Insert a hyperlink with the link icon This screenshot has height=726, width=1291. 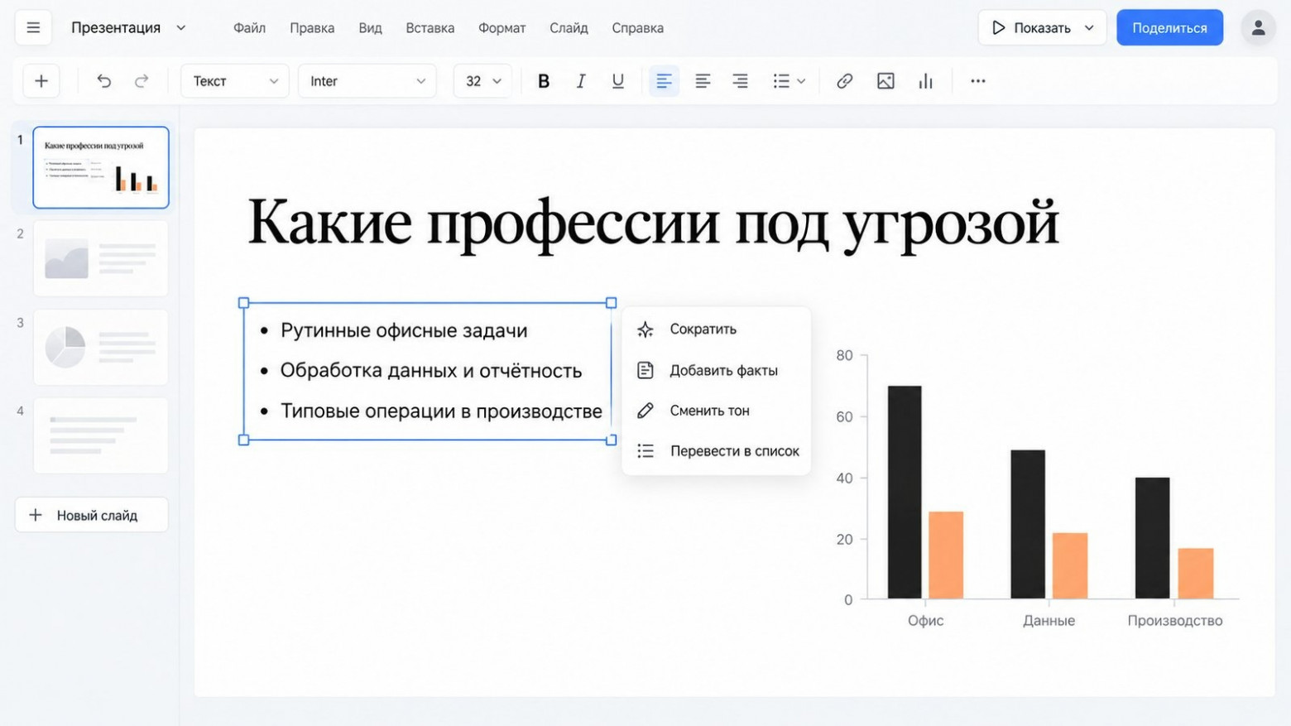point(844,81)
